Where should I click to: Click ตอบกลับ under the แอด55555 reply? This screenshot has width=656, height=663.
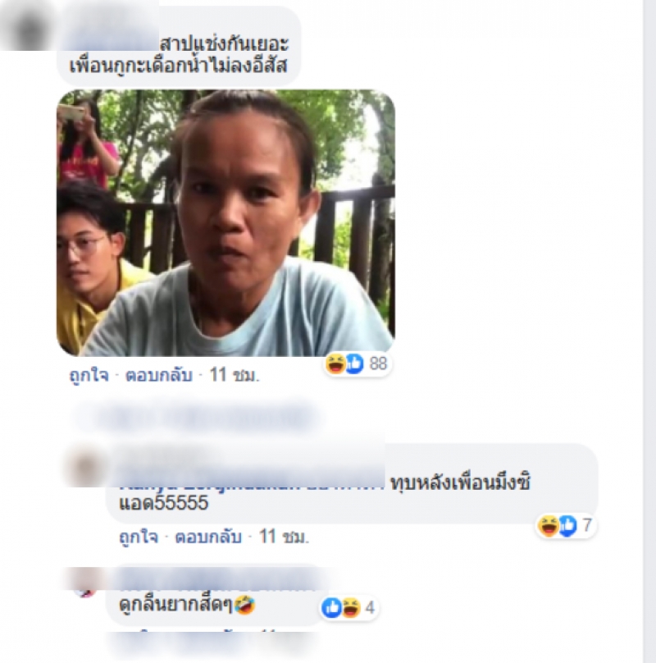tap(208, 537)
